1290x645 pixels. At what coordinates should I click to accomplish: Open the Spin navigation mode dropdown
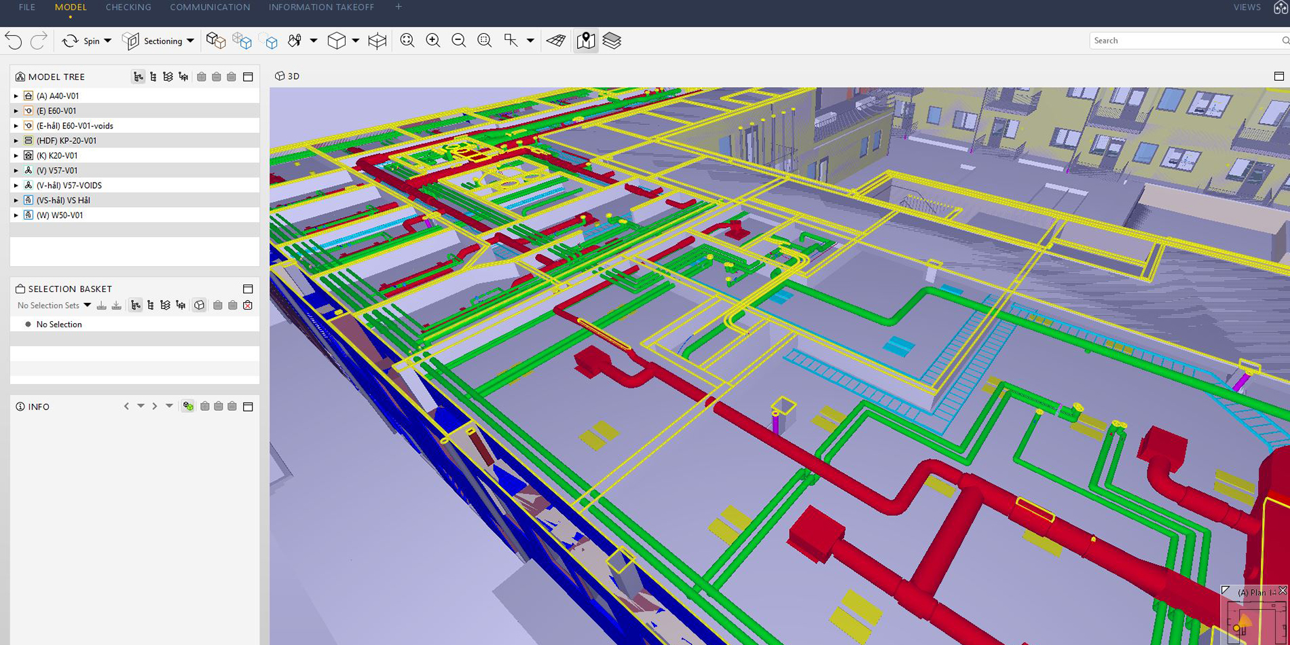tap(107, 41)
